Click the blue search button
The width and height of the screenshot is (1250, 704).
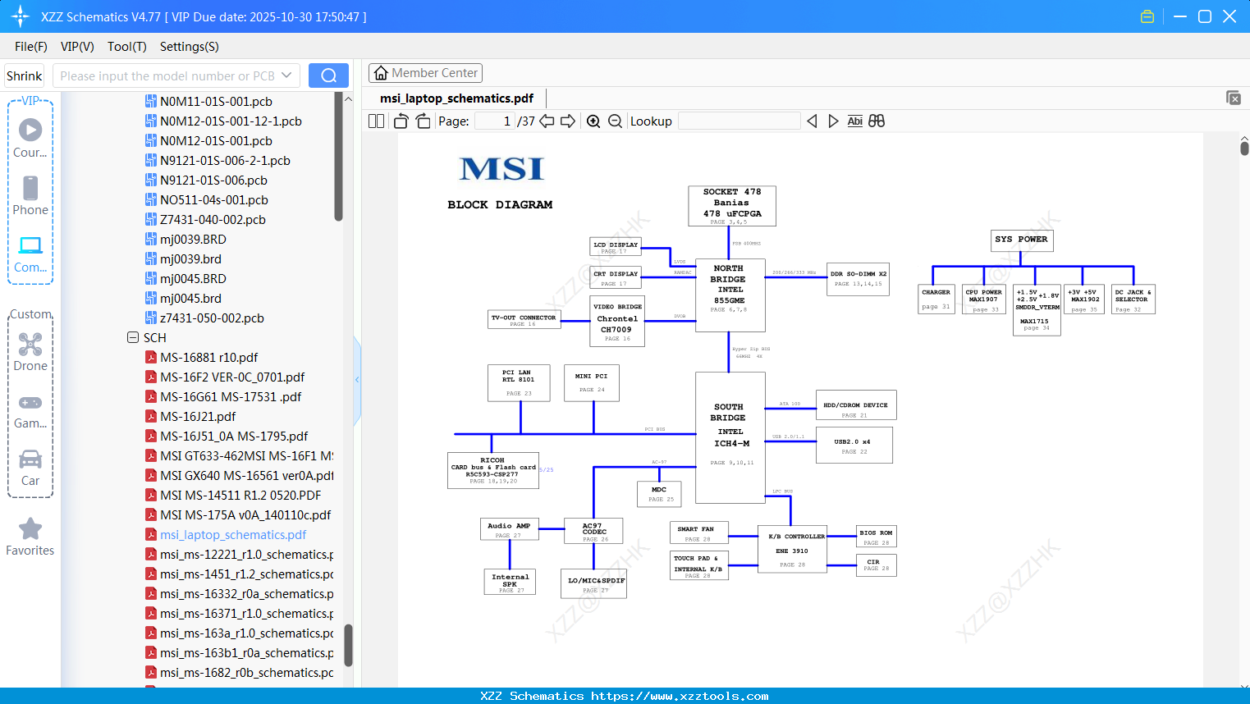click(328, 75)
